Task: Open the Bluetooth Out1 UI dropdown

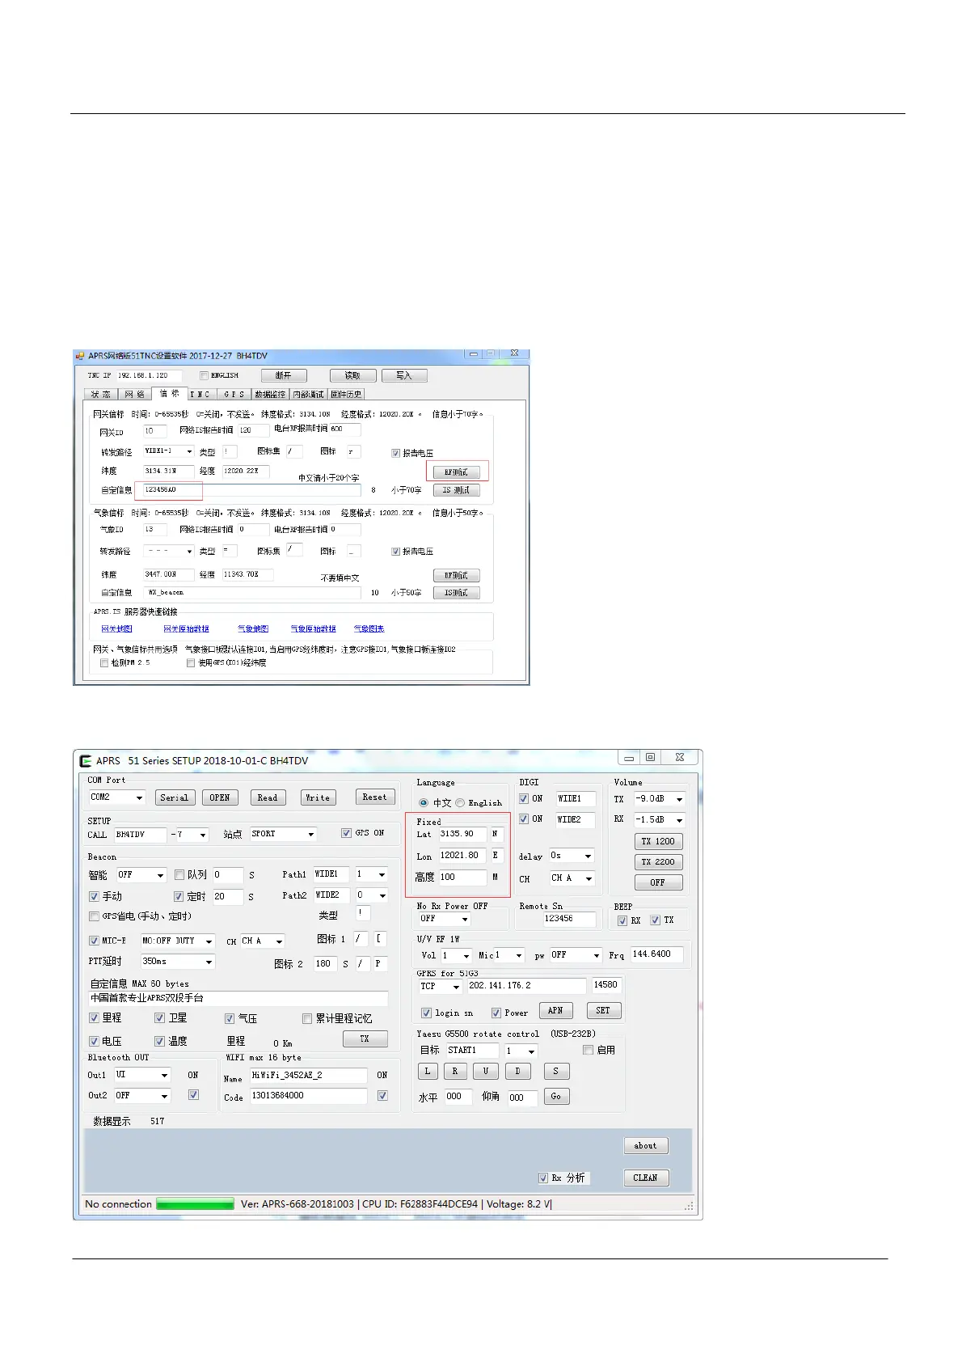Action: click(x=164, y=1075)
